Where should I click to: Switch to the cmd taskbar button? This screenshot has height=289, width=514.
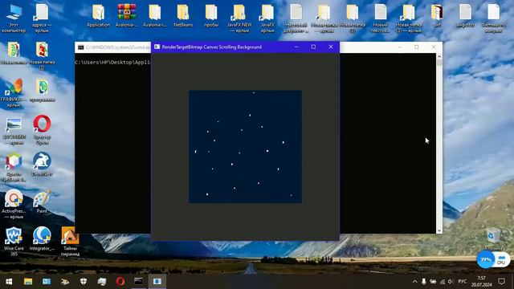(139, 282)
